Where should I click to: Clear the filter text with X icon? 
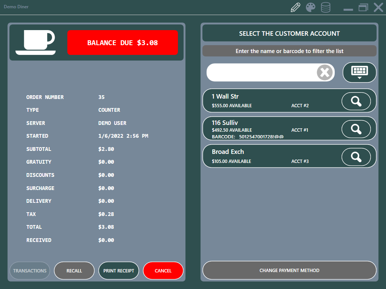pos(325,72)
